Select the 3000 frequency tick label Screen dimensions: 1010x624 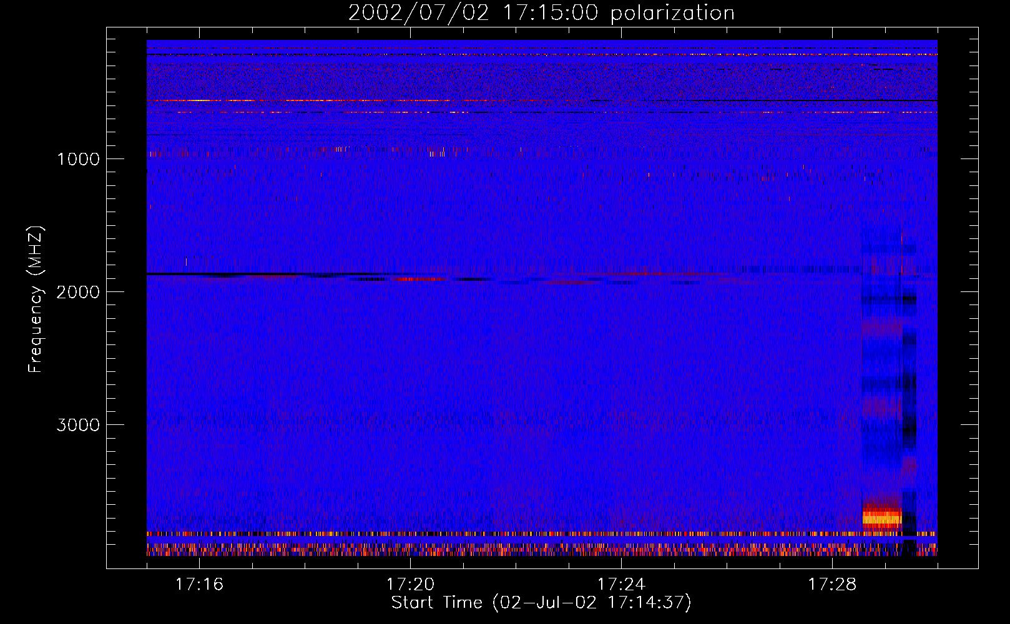(78, 425)
